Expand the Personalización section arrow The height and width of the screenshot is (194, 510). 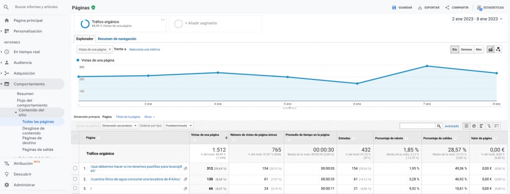coord(1,31)
